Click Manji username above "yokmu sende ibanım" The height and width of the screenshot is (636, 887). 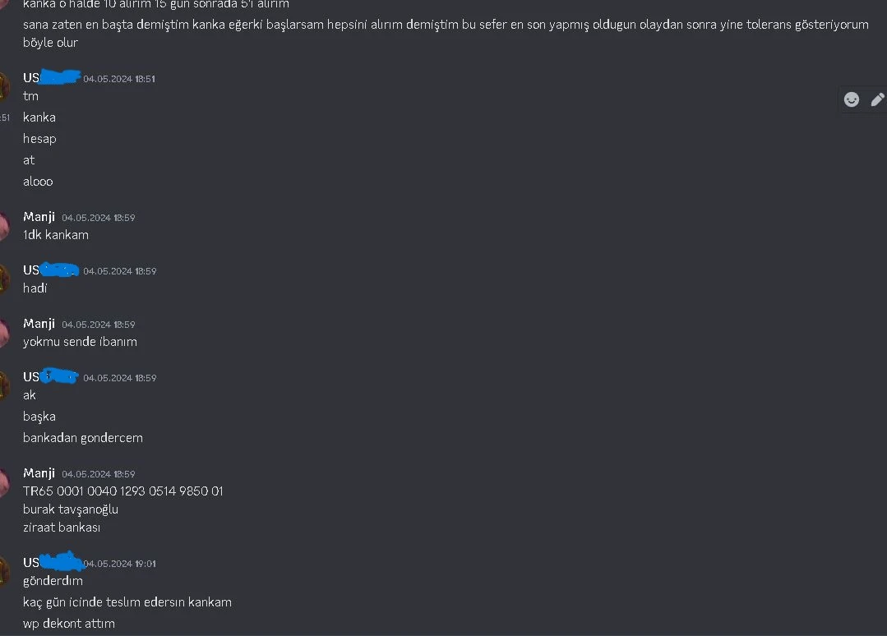[x=39, y=324]
